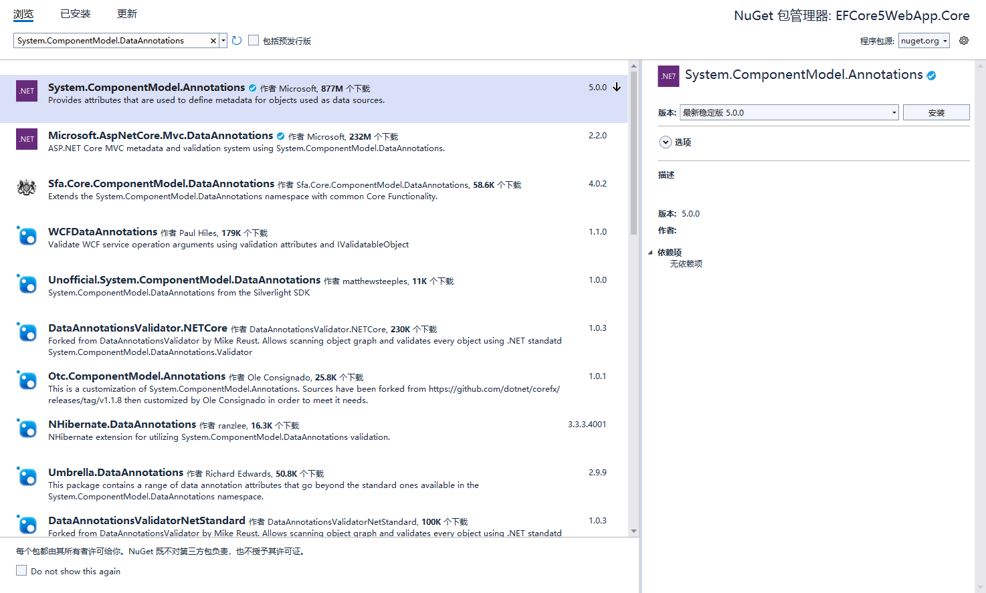Click the .NET icon of System.ComponentModel.Annotations row

[x=27, y=91]
